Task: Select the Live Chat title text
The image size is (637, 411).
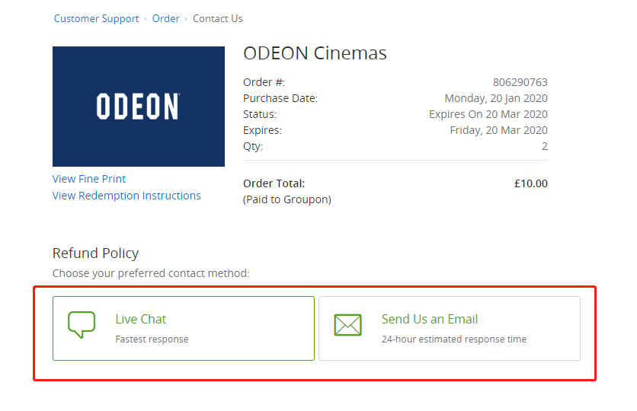Action: pyautogui.click(x=140, y=320)
